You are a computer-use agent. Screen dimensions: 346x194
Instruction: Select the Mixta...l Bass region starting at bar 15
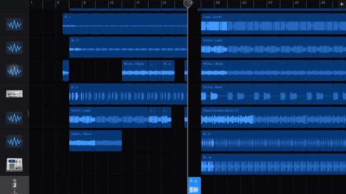[x=135, y=71]
